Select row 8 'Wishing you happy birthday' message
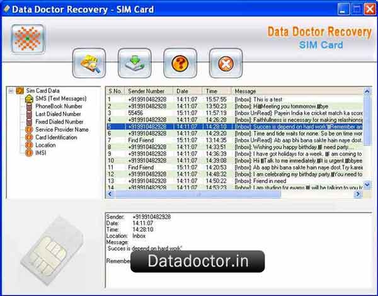Screen dimensions: 378x296 234,147
